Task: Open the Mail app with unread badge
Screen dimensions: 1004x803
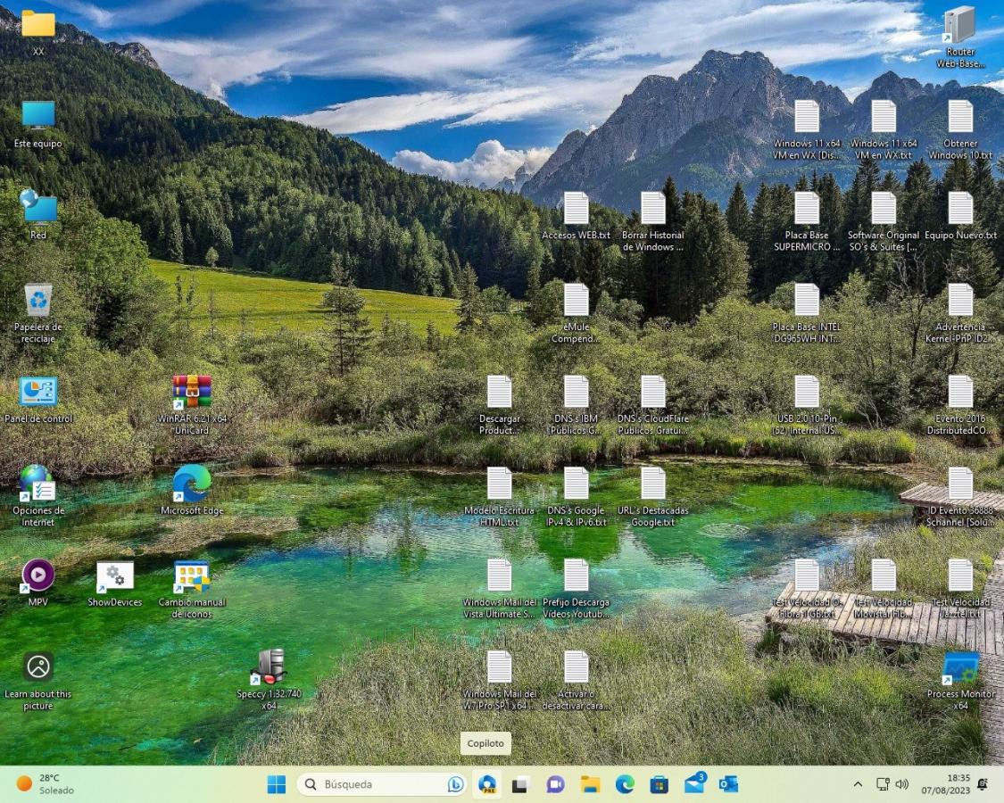Action: coord(694,784)
